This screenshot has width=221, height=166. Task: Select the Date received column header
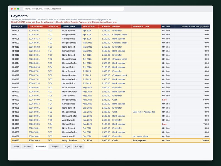tap(37, 26)
